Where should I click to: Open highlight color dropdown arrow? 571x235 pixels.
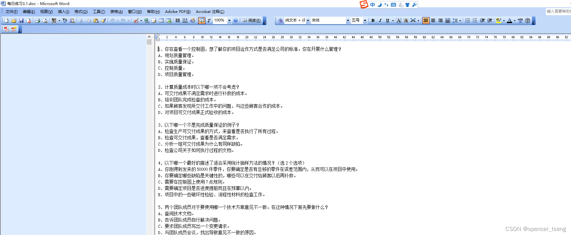[x=504, y=21]
